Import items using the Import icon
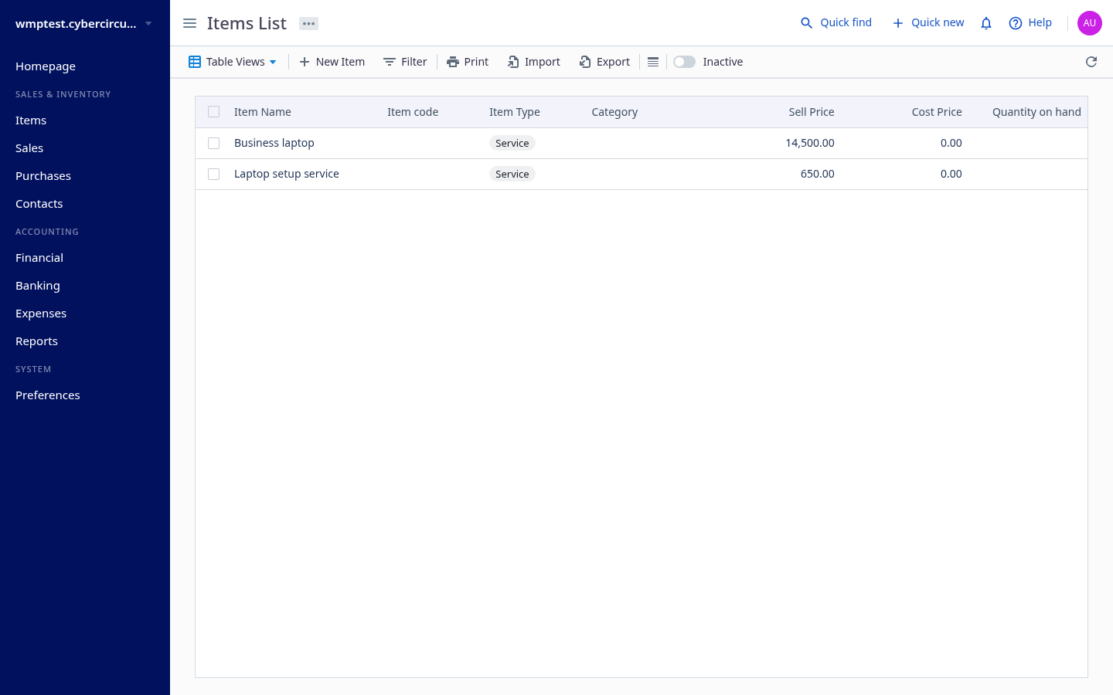Viewport: 1113px width, 695px height. (x=513, y=62)
